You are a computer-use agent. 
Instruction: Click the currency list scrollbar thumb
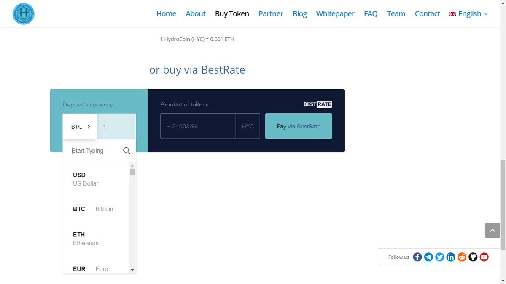(x=132, y=172)
